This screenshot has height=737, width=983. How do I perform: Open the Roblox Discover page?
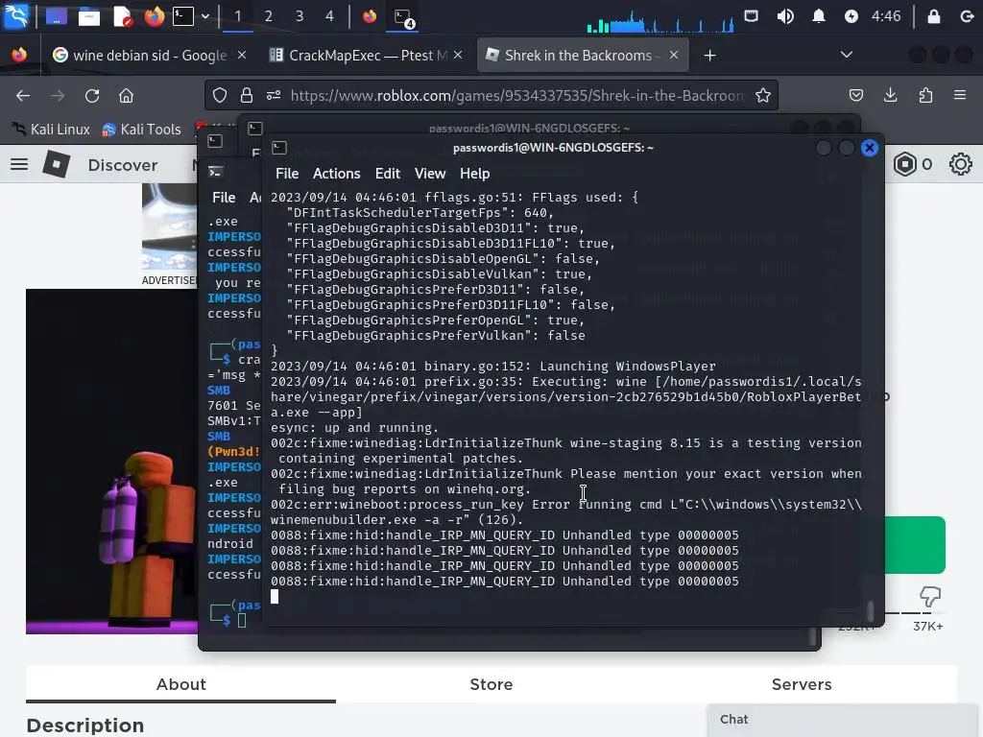click(123, 165)
